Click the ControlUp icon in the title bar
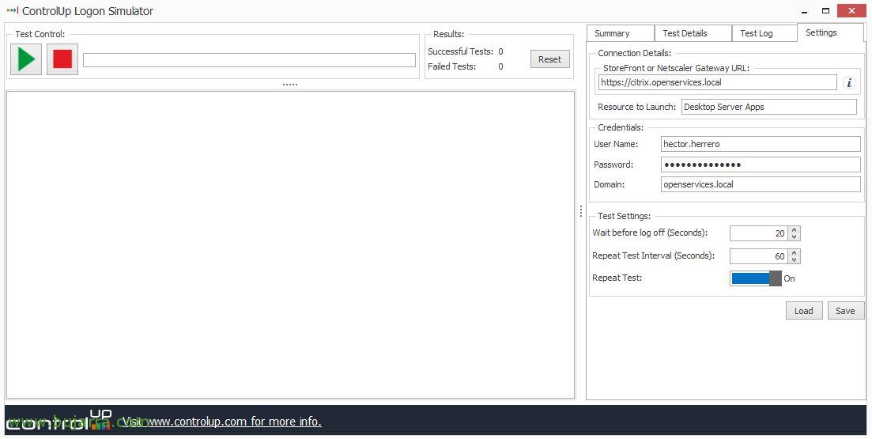Screen dimensions: 872x439 pos(12,10)
